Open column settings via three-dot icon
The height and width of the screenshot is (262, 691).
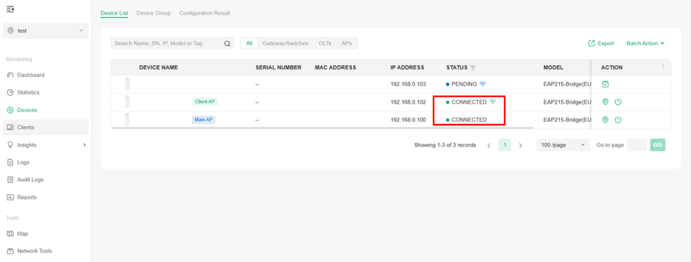[663, 67]
